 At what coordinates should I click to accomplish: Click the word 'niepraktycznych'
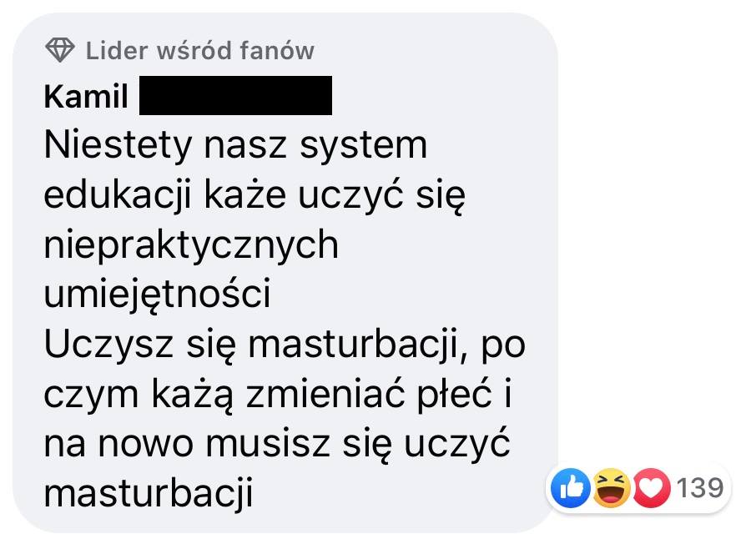(191, 246)
